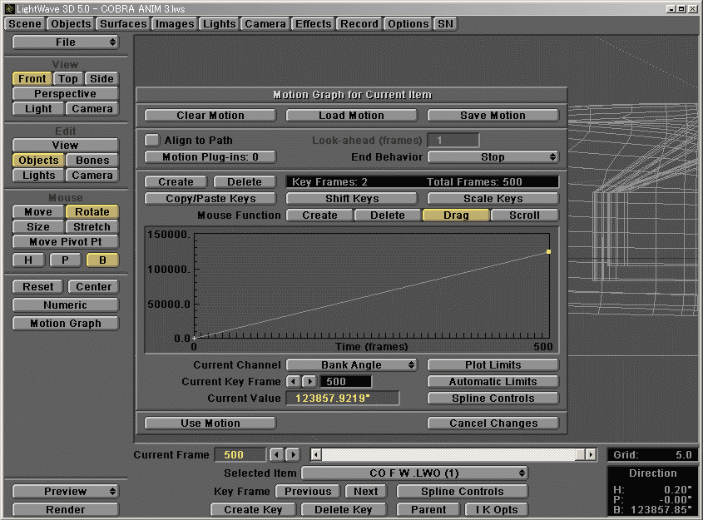Click frame slider left scroll arrow
Screen dimensions: 703x520
[x=316, y=455]
